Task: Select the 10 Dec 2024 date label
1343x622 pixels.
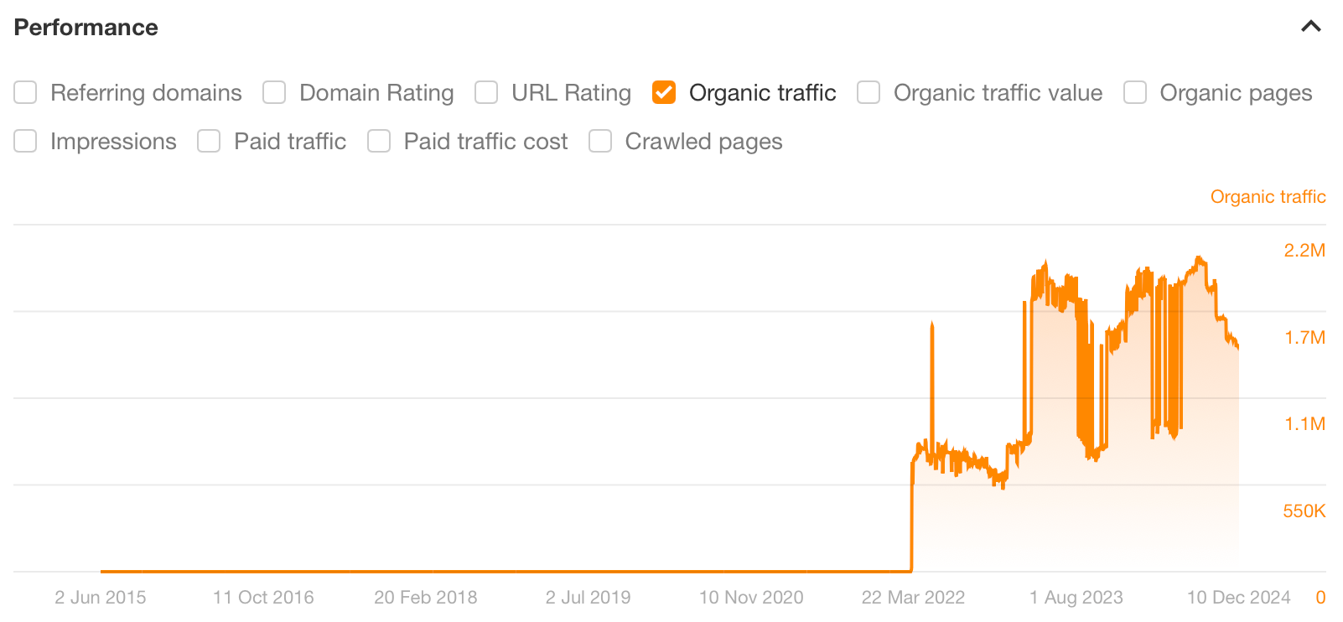Action: (1237, 597)
